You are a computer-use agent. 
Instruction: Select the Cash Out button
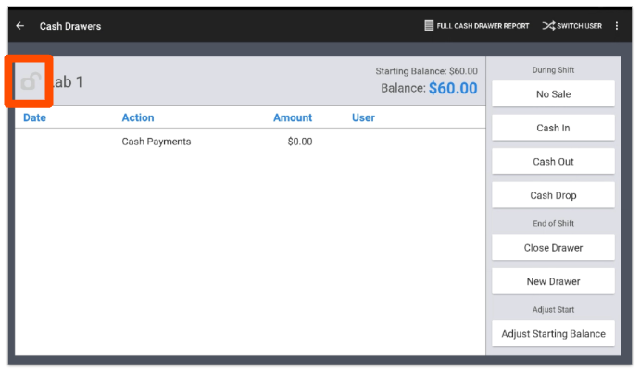553,162
